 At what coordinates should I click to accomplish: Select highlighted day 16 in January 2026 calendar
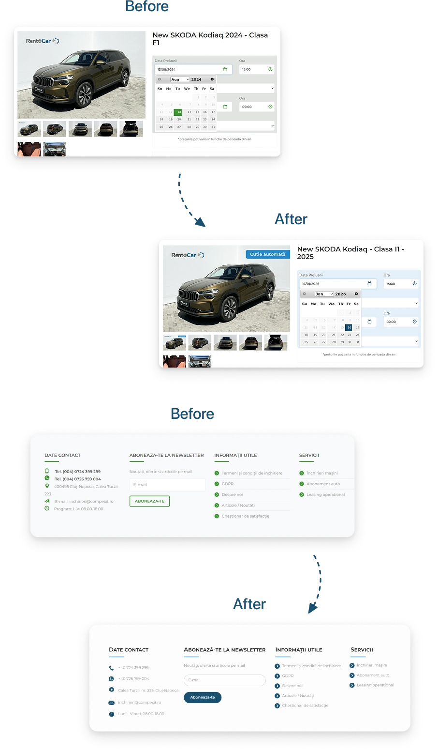(349, 327)
